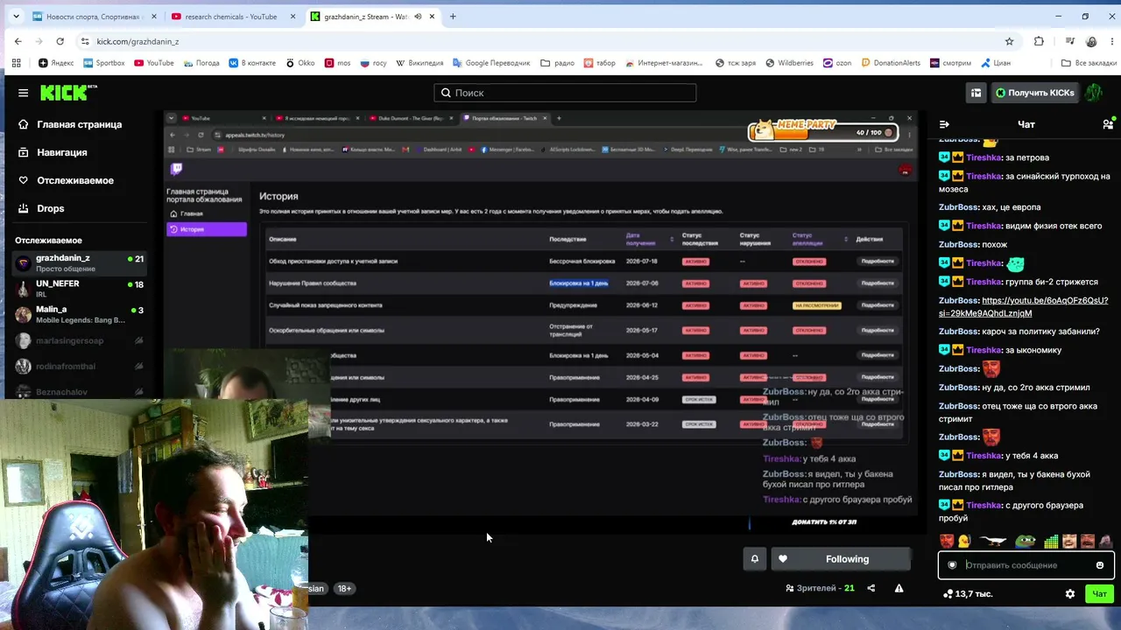Insert the white goose emote
Screen dimensions: 1121x630
(x=993, y=542)
